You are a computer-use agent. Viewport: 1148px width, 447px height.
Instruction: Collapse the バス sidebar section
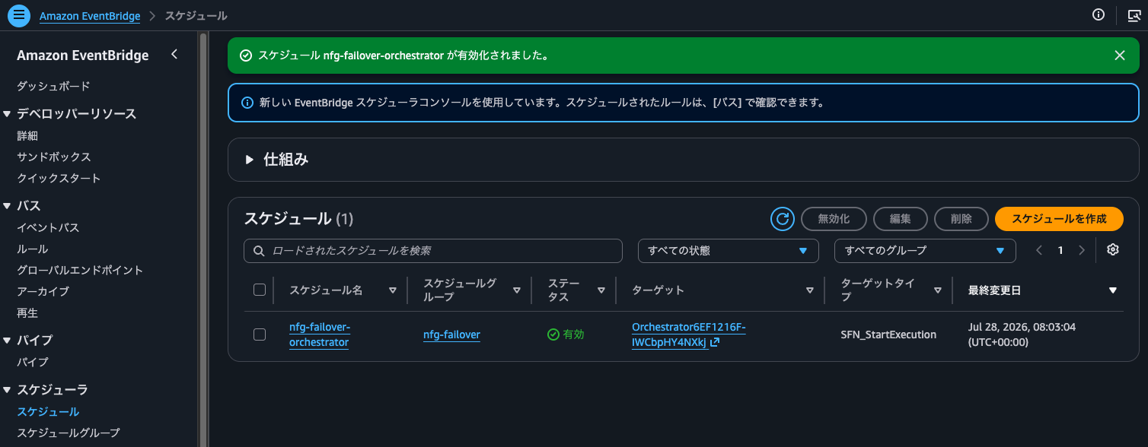coord(8,206)
